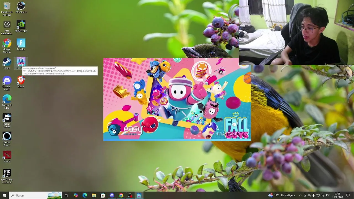
Task: Switch to Discord from the taskbar
Action: coord(112,195)
